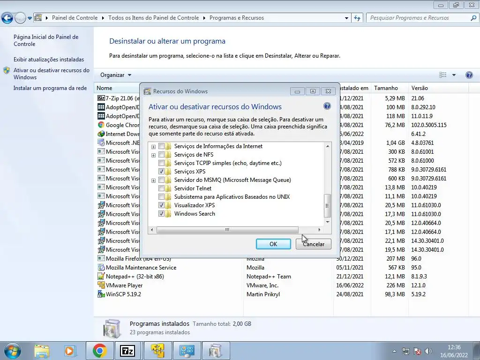Screen dimensions: 480x360
Task: Click the Action Center flag icon
Action: point(417,351)
